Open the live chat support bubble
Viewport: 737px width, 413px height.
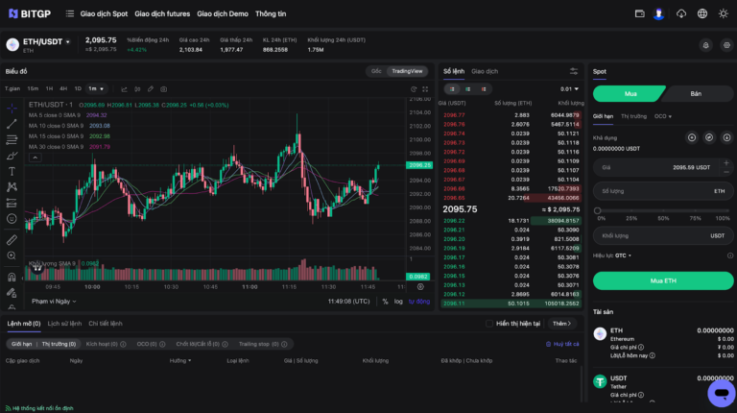pyautogui.click(x=722, y=393)
